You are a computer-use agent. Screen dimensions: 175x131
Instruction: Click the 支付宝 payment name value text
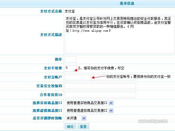[x=69, y=12]
